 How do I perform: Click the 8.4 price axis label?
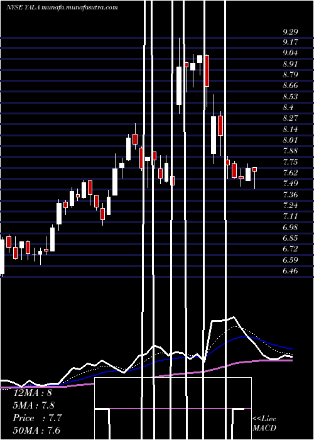click(288, 107)
